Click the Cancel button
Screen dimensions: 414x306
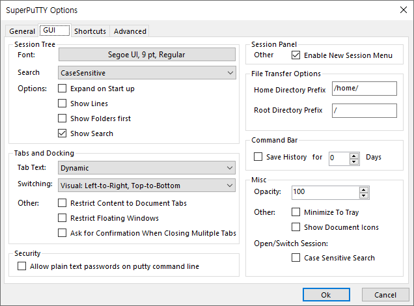pyautogui.click(x=385, y=295)
